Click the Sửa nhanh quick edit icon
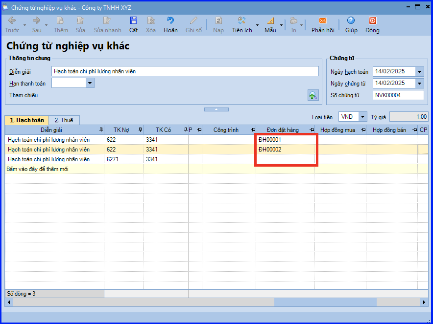 pos(107,21)
